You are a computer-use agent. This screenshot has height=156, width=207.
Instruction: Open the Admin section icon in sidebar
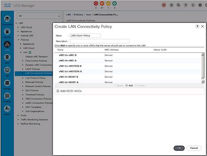tap(7, 108)
